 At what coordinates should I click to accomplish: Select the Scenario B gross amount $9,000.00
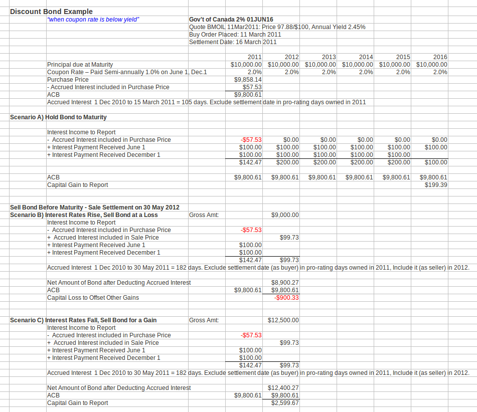click(285, 215)
